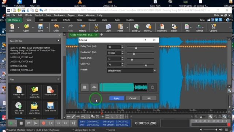Viewport: 234px width, 132px height.
Task: Click the Twitter share icon
Action: click(216, 20)
